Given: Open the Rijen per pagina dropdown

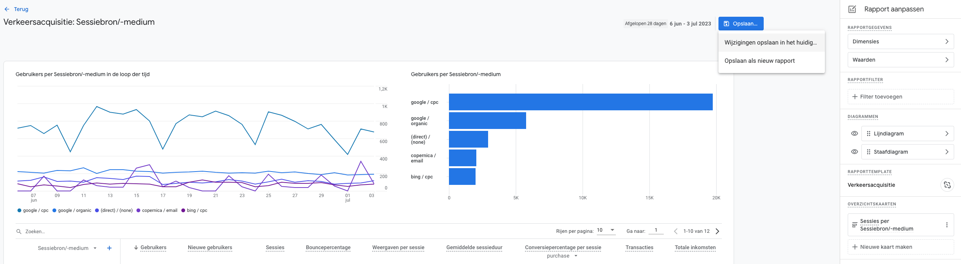Looking at the screenshot, I should (606, 230).
